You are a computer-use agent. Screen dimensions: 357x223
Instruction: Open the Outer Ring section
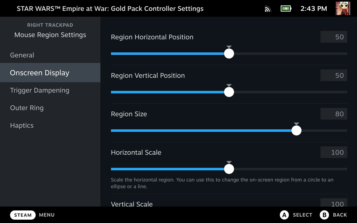27,108
